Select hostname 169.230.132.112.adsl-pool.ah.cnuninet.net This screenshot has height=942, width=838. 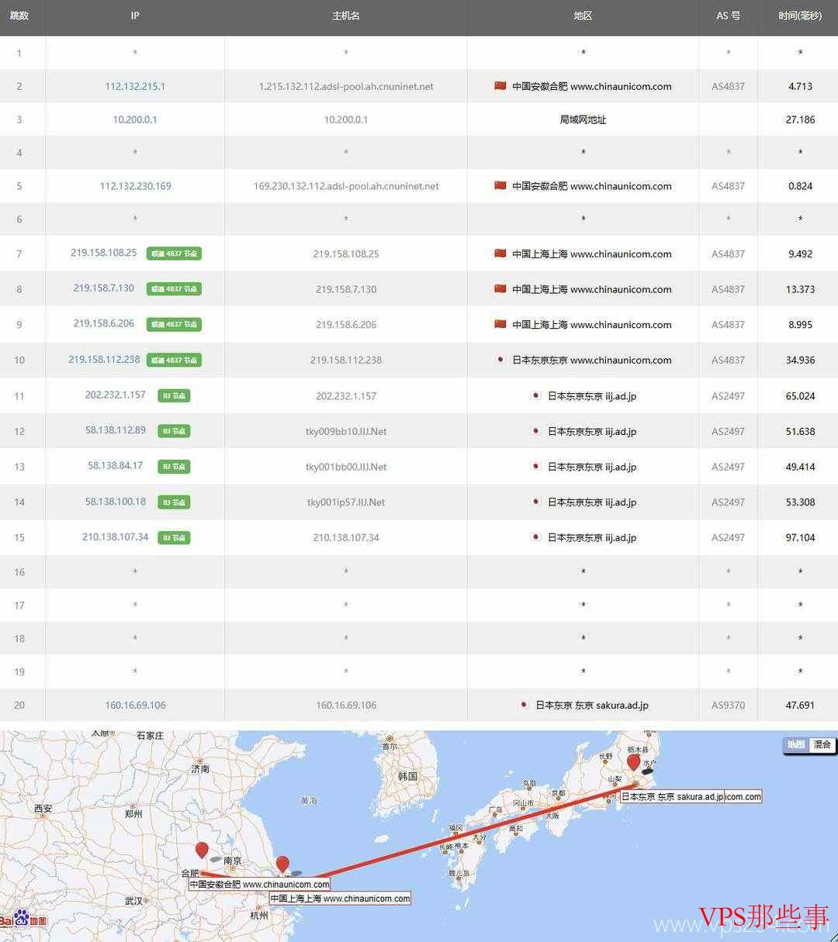click(x=346, y=186)
